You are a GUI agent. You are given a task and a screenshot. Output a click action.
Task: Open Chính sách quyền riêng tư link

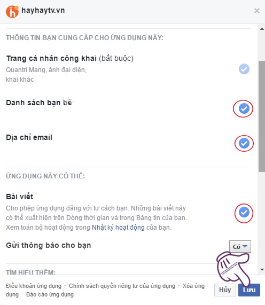[x=122, y=286]
